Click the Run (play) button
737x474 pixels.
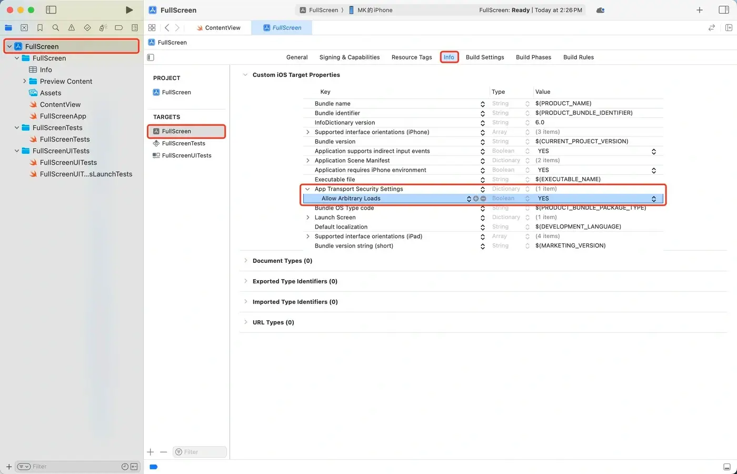point(129,10)
